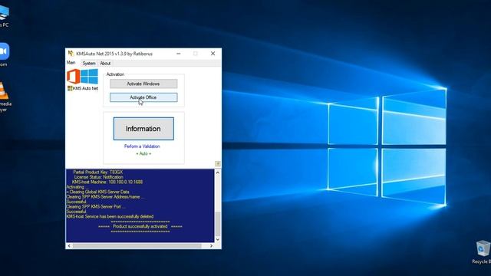
Task: Select the This PC desktop icon
Action: [5, 17]
